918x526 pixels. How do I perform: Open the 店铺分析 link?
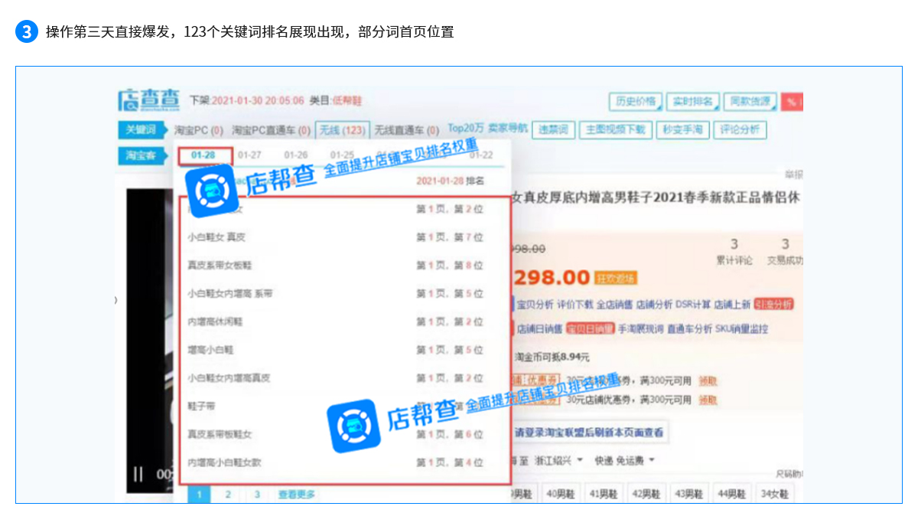click(x=654, y=304)
